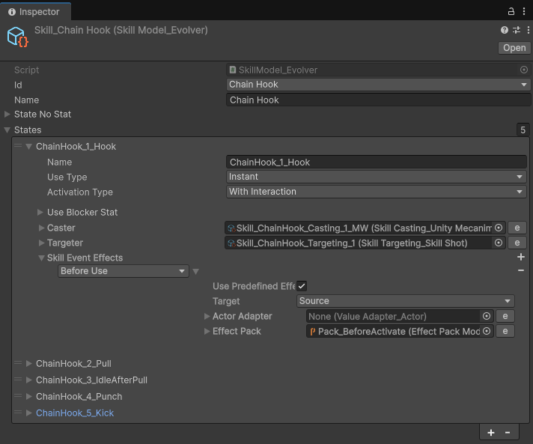
Task: Open object picker for the Script field
Action: [524, 70]
